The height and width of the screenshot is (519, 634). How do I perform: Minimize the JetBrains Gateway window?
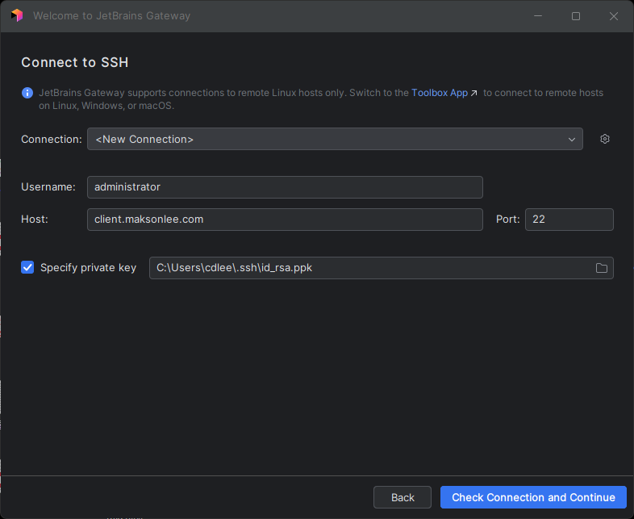538,16
